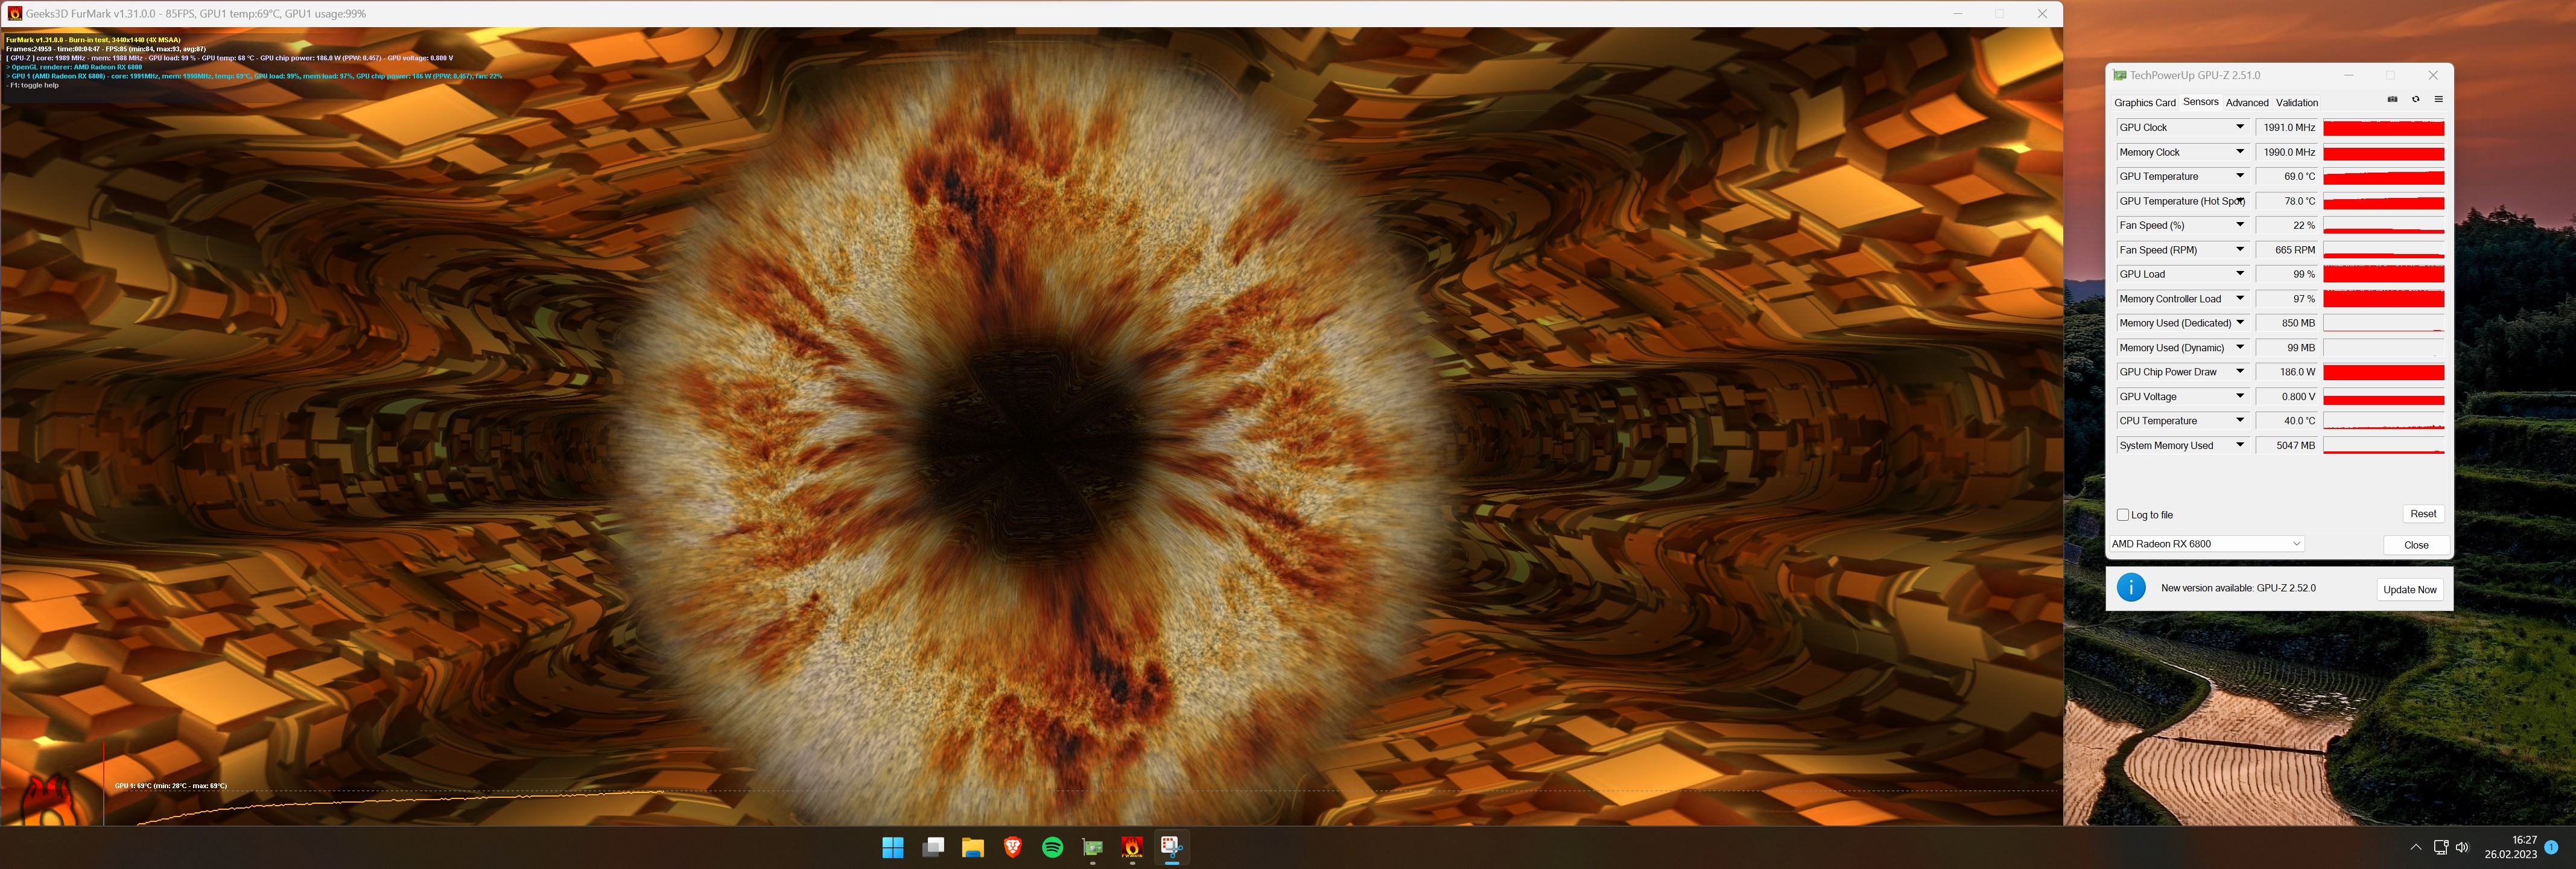Screen dimensions: 2576x869
Task: Open the Advanced tab
Action: point(2247,103)
